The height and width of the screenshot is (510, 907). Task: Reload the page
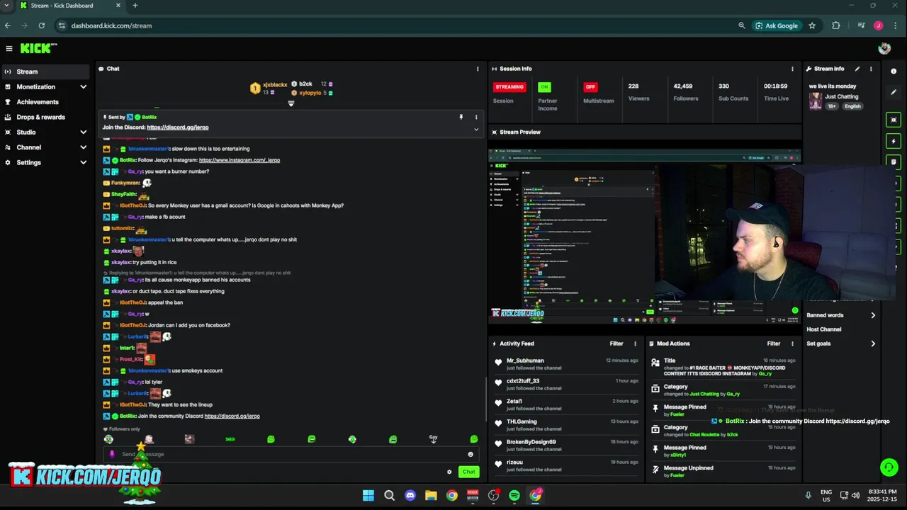pyautogui.click(x=42, y=25)
